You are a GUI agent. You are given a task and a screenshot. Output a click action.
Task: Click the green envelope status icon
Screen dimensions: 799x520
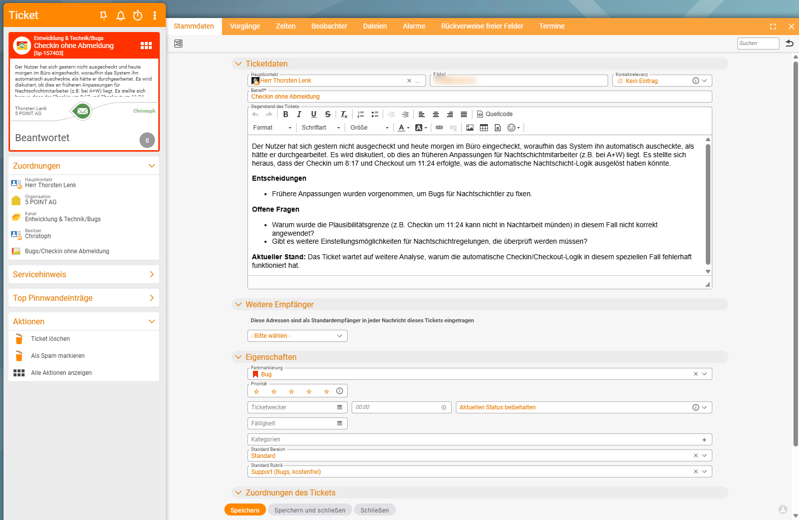pyautogui.click(x=83, y=111)
